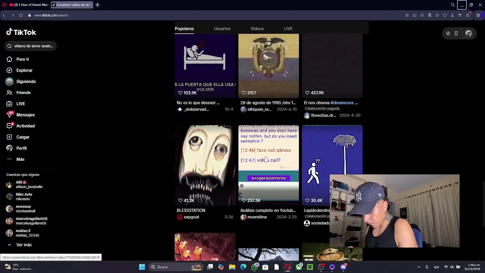This screenshot has height=273, width=485.
Task: Switch to the Usuarios tab
Action: [x=222, y=28]
